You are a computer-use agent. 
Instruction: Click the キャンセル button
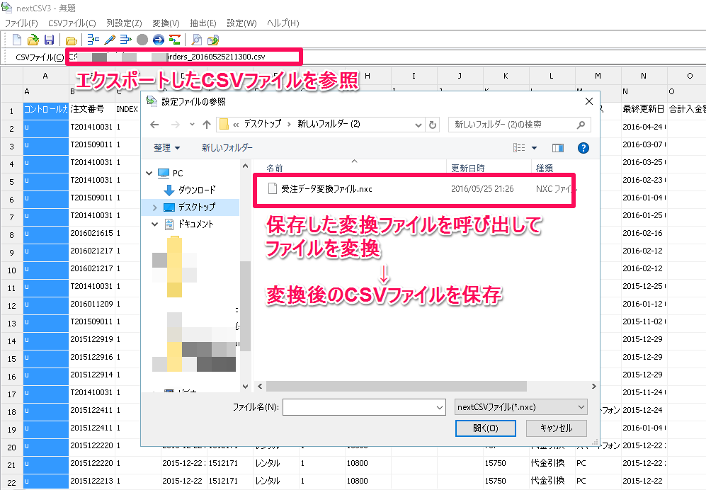click(x=556, y=428)
